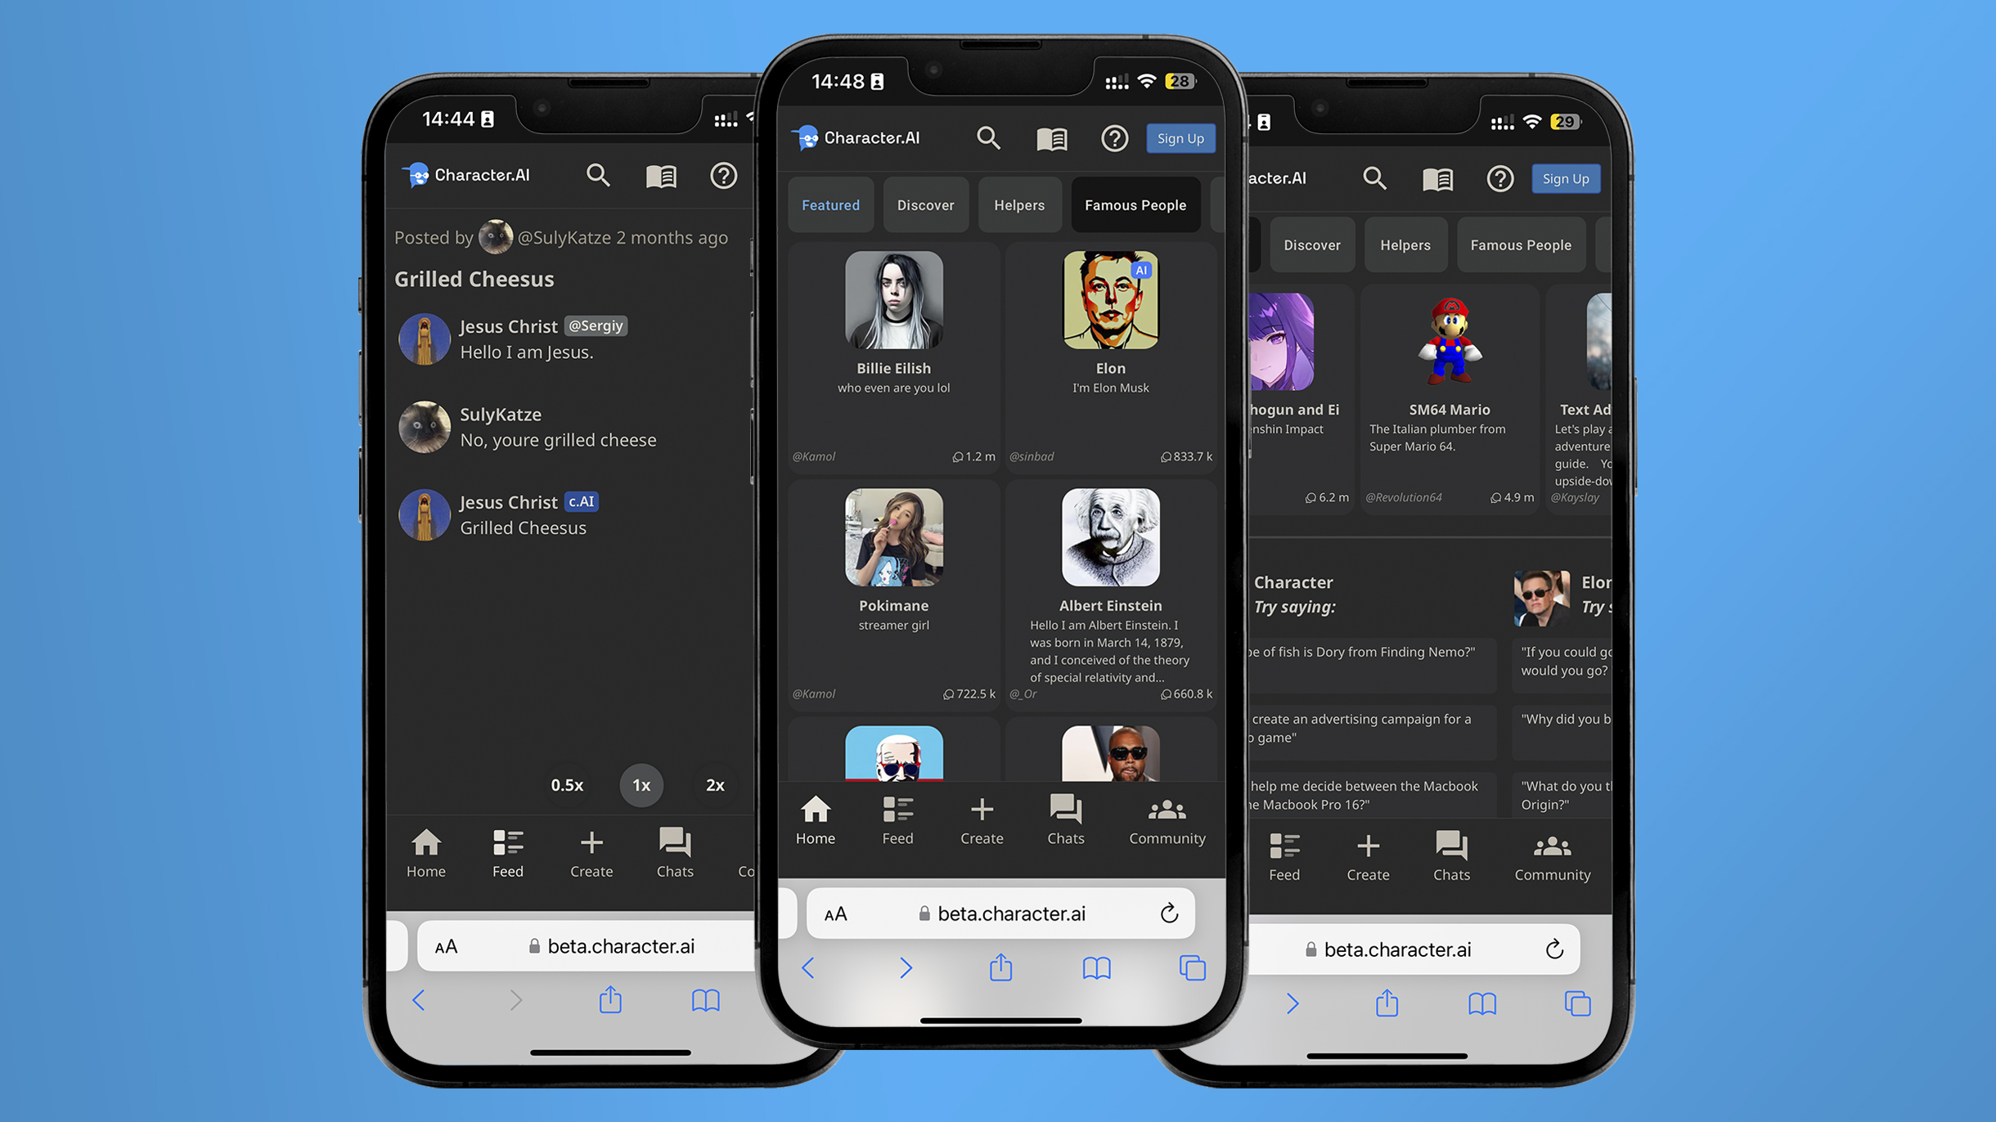Enable the 2x zoom toggle
The height and width of the screenshot is (1122, 1996).
714,783
